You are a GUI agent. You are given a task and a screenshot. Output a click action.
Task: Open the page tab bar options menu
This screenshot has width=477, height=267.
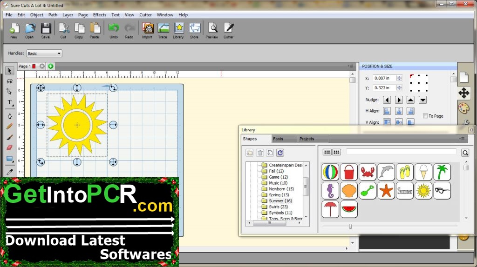tap(350, 66)
